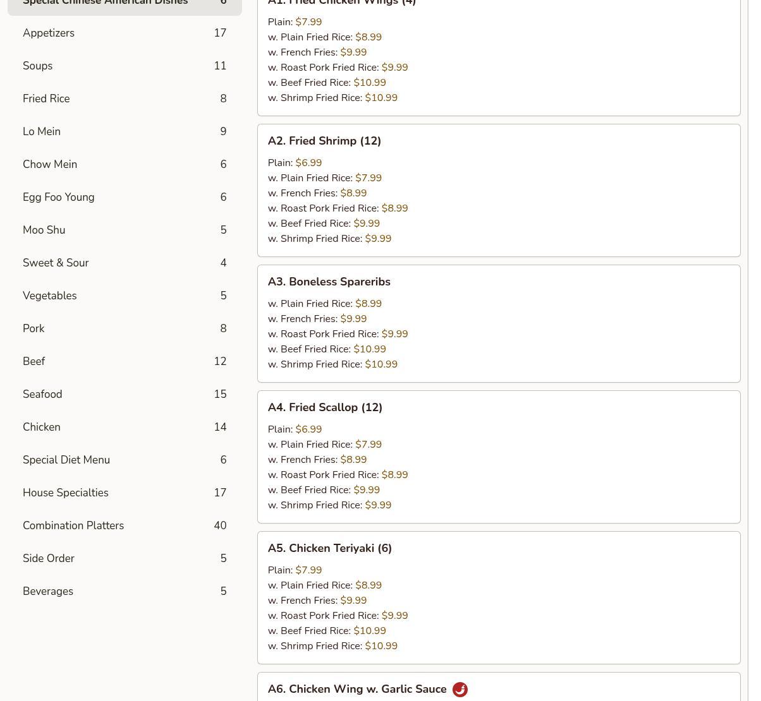Click A2 Fried Shrimp Plain $6.99 price
The height and width of the screenshot is (701, 761).
click(x=308, y=163)
